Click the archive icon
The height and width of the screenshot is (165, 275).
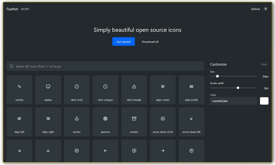(x=134, y=122)
